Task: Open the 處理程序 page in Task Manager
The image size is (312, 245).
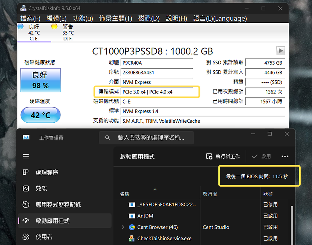Action: (64, 172)
